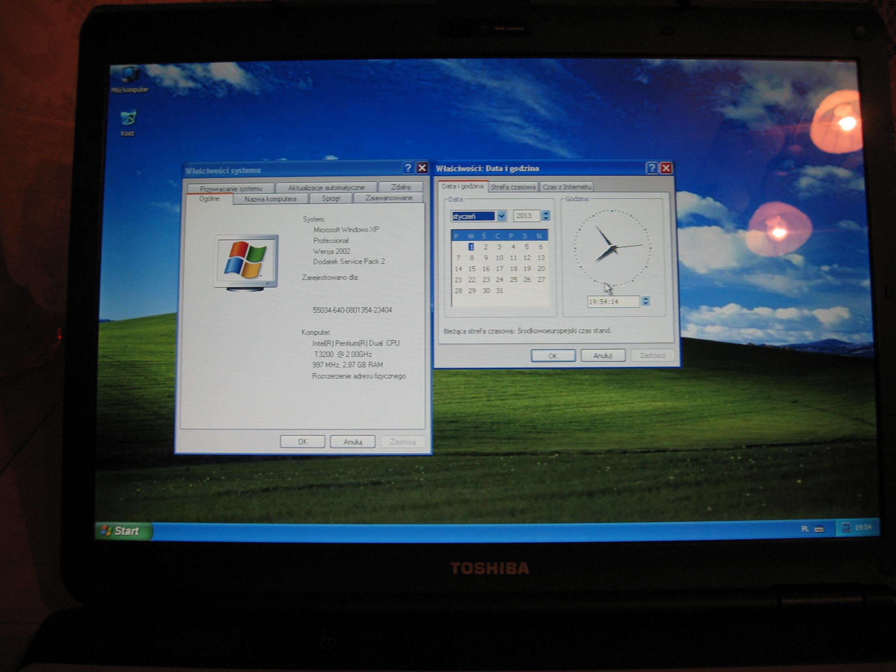Viewport: 896px width, 672px height.
Task: Select day 1 in the calendar
Action: click(x=471, y=247)
